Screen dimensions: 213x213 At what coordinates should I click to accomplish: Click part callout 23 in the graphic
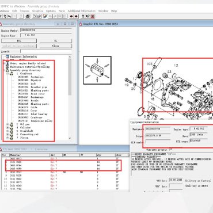click(169, 72)
